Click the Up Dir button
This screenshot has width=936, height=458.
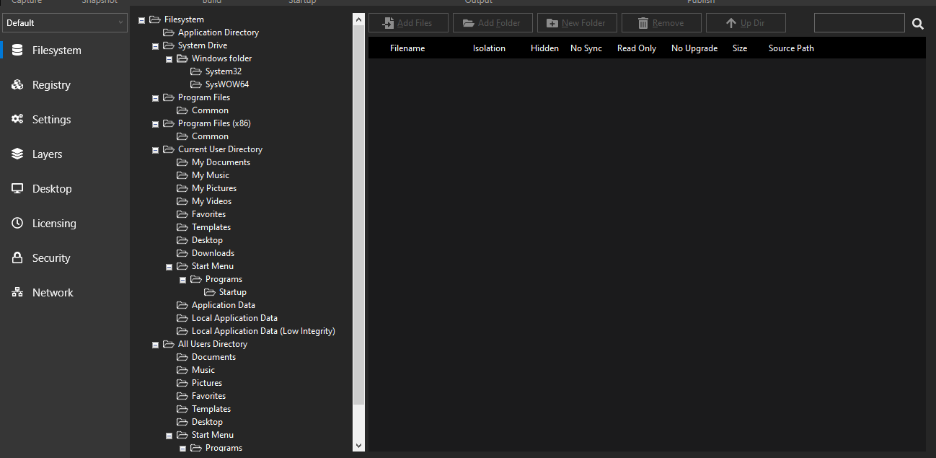coord(746,22)
